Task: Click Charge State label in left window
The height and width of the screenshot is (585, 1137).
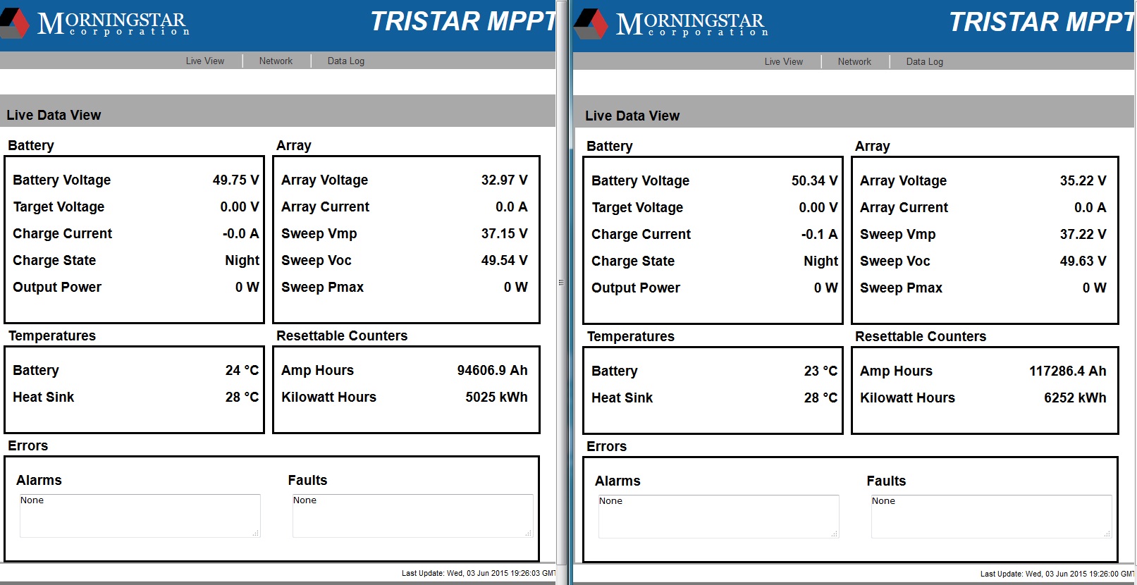Action: coord(54,260)
